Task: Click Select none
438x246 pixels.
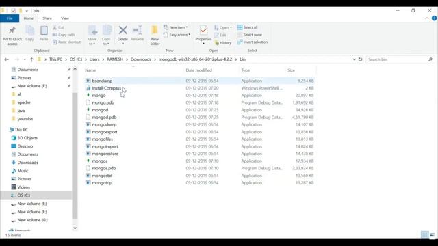Action: click(x=250, y=35)
